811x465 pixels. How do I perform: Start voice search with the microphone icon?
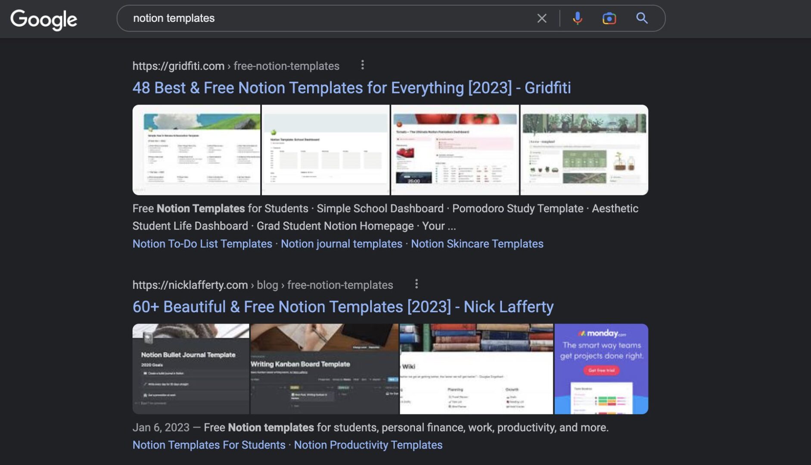click(577, 18)
